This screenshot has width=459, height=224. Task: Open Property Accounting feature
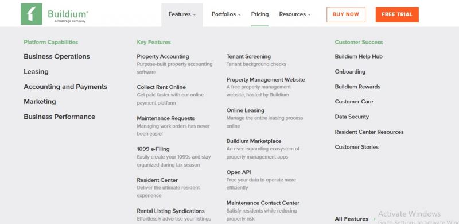coord(163,56)
